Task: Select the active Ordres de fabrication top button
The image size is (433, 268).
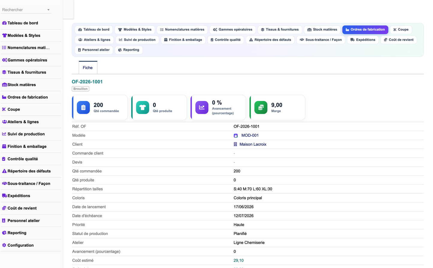Action: 365,30
